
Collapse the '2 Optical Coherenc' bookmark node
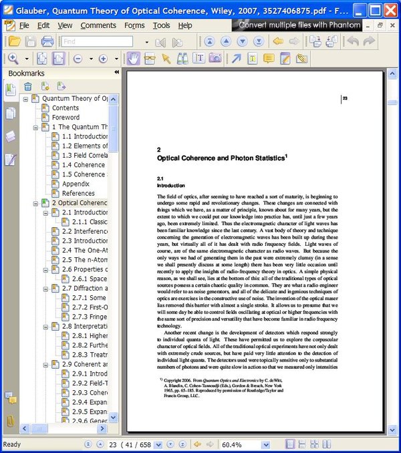tap(35, 204)
